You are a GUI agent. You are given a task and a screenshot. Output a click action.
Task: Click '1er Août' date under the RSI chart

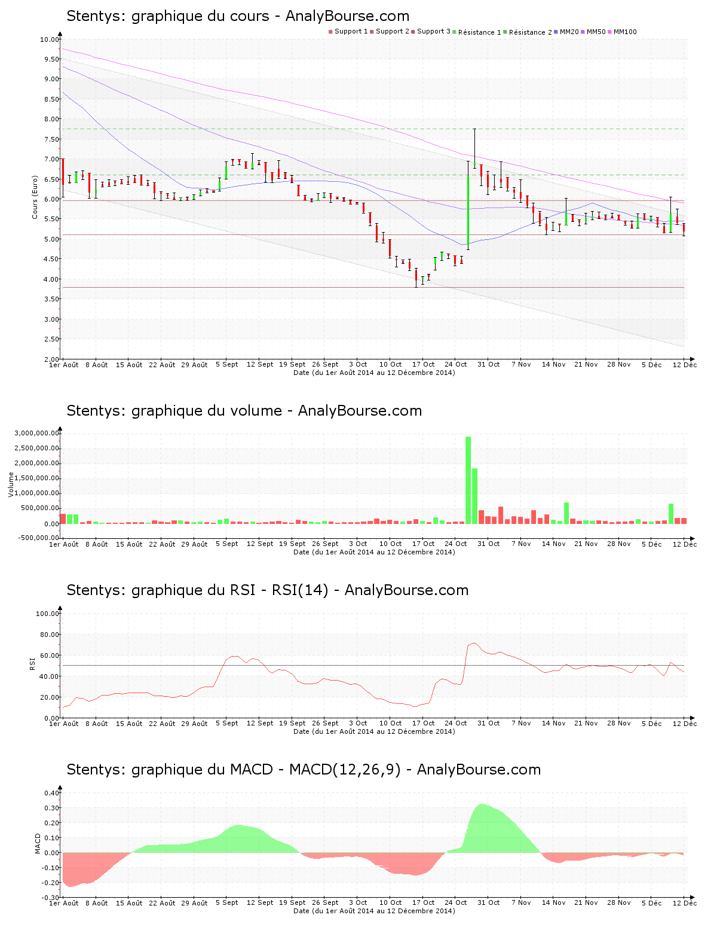tap(63, 724)
